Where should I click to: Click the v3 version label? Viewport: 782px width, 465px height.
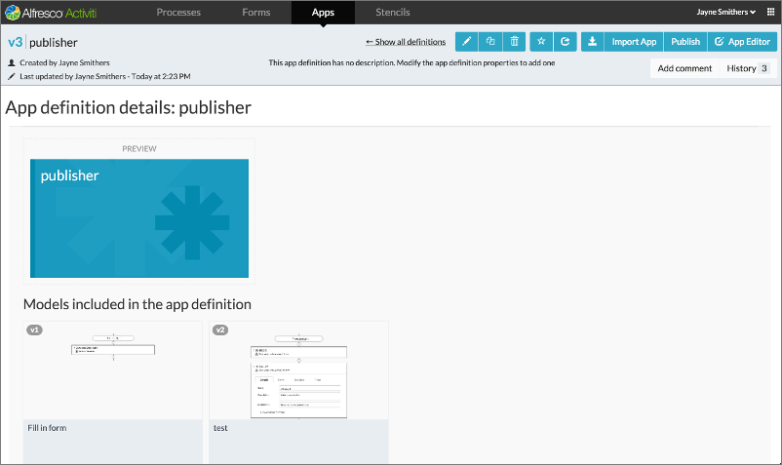[15, 42]
